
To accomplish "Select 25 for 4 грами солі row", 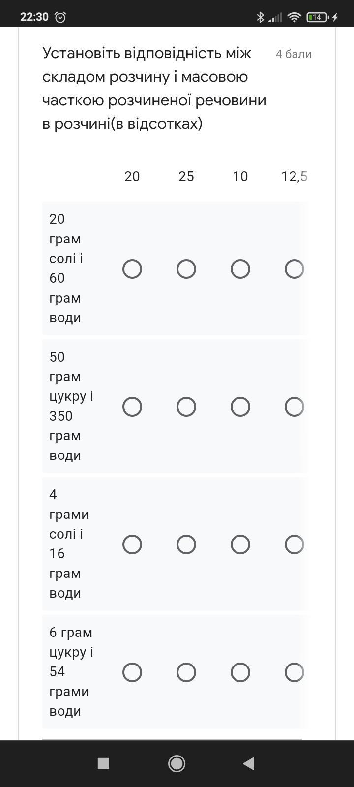I will (x=186, y=545).
